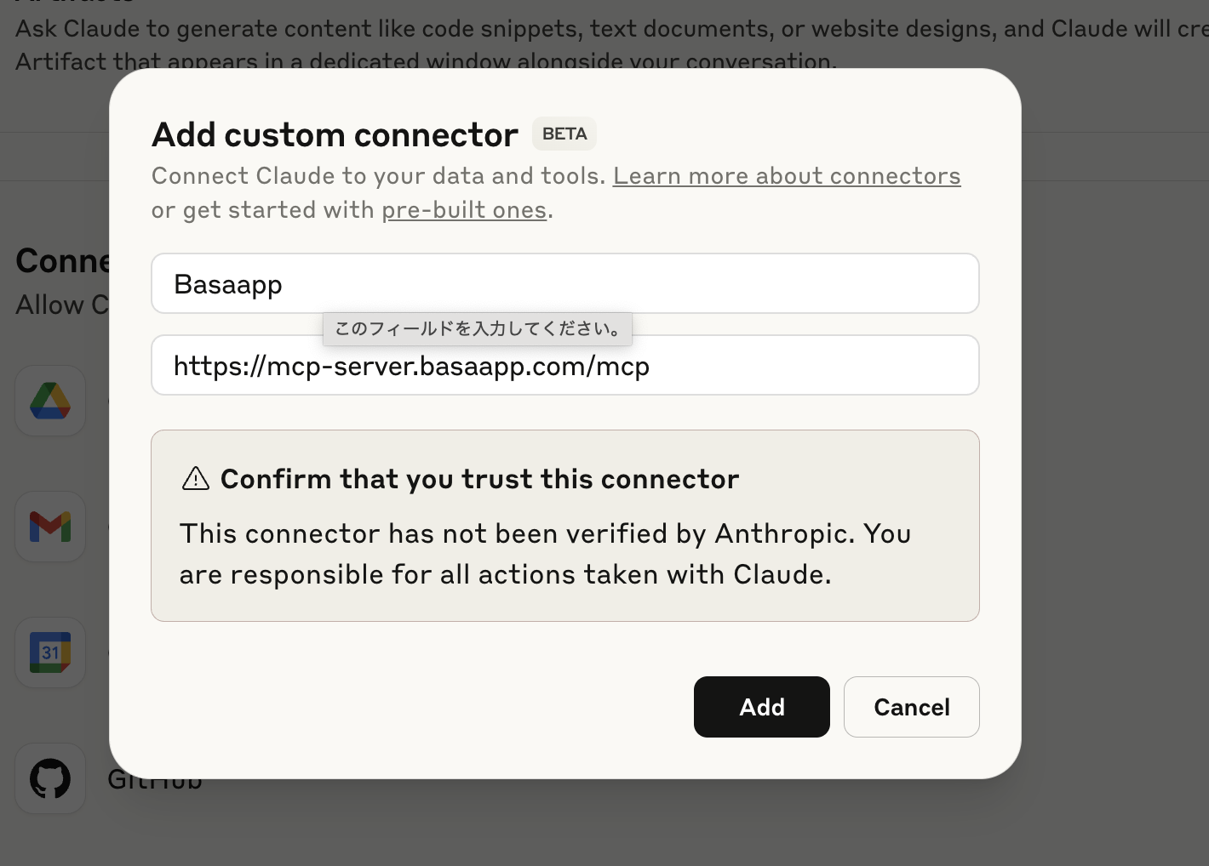Focus the Basaapp name field
This screenshot has height=866, width=1209.
[x=565, y=283]
